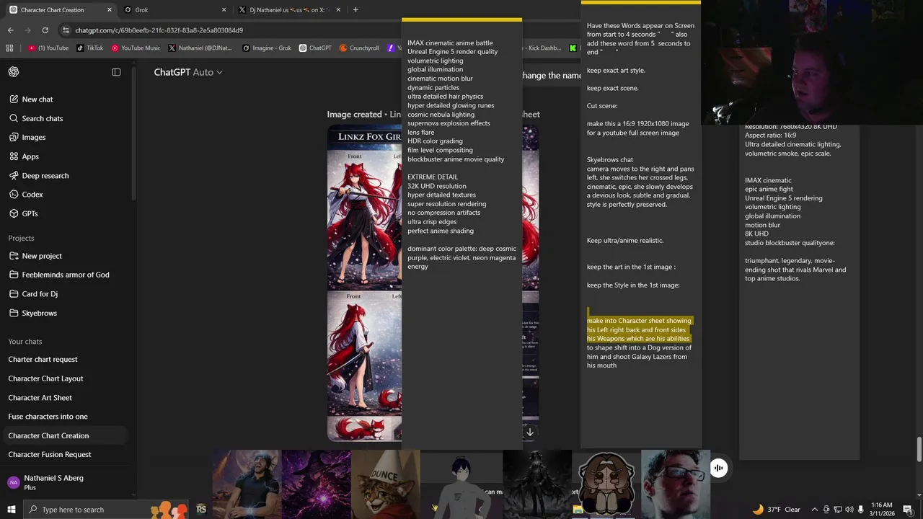The width and height of the screenshot is (923, 519).
Task: Click the page vertical scrollbar
Action: point(919,448)
